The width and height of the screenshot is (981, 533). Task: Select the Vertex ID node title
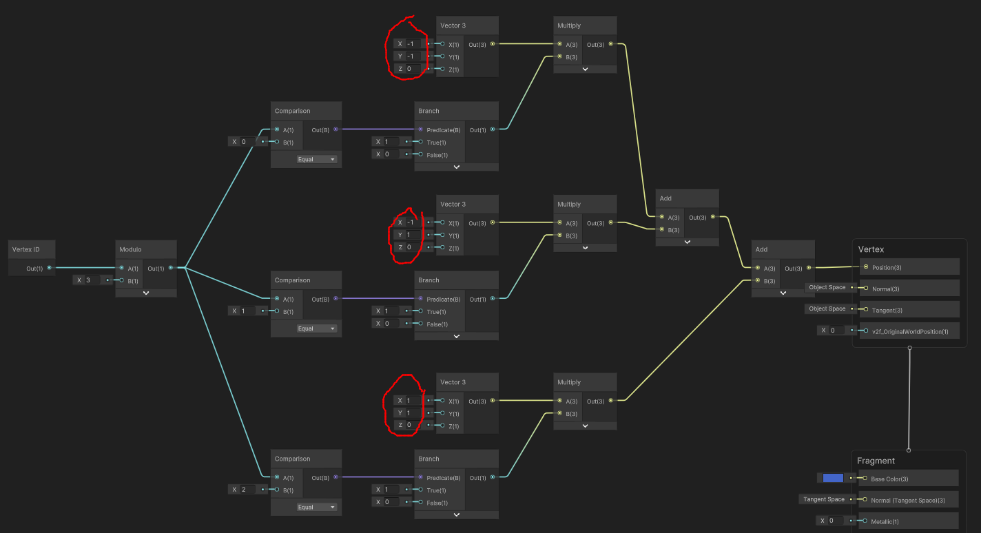click(27, 249)
